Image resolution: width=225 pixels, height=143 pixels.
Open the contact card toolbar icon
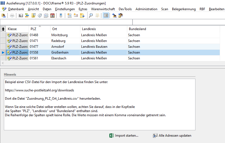[21, 15]
